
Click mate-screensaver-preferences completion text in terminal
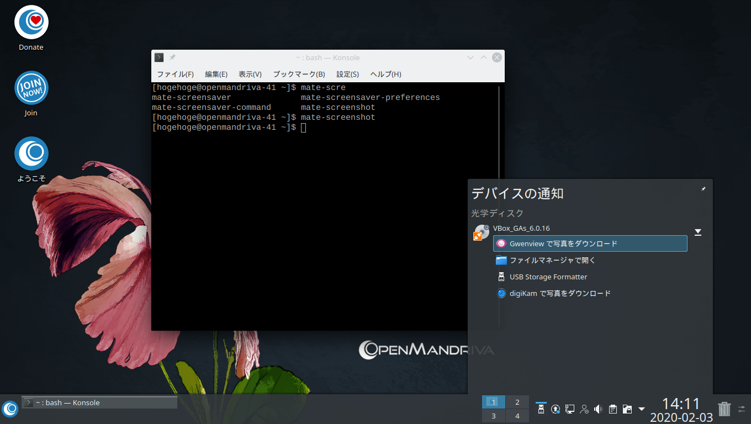coord(371,97)
